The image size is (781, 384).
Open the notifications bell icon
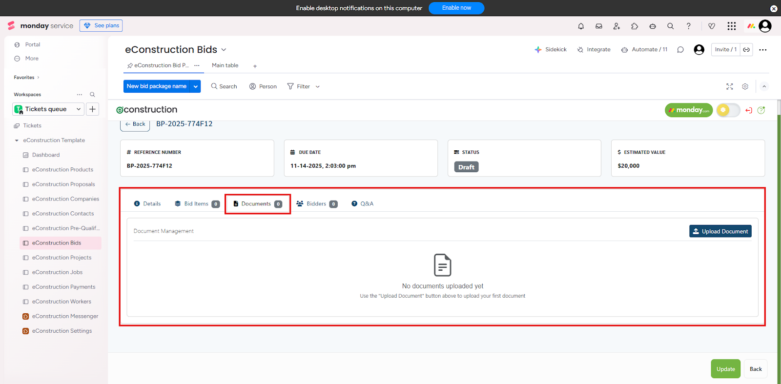click(581, 26)
